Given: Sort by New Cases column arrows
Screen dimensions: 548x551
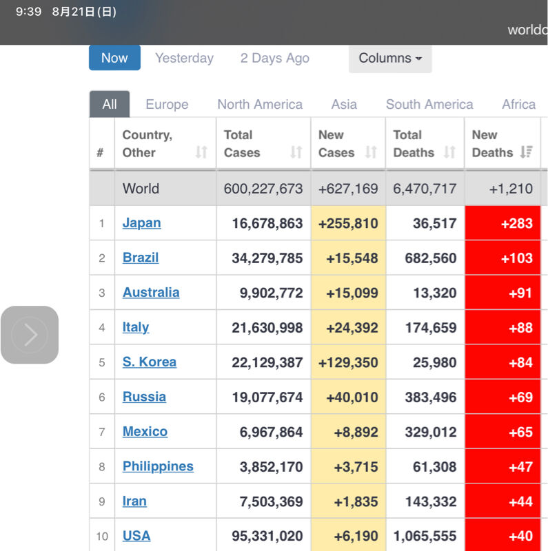Looking at the screenshot, I should (x=371, y=152).
